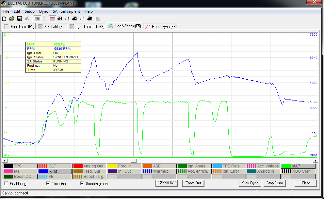Click the 5936 RPM readout value
Screen dimensions: 324x199
tap(62, 48)
